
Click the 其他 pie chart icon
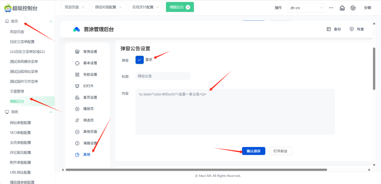77,155
